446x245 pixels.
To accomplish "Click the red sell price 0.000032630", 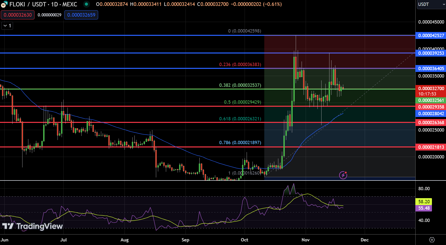I will click(x=18, y=15).
